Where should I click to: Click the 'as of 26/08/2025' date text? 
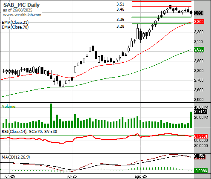pyautogui.click(x=17, y=10)
